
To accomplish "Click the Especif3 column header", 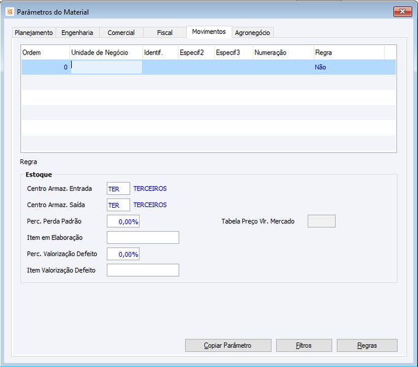I will [234, 53].
